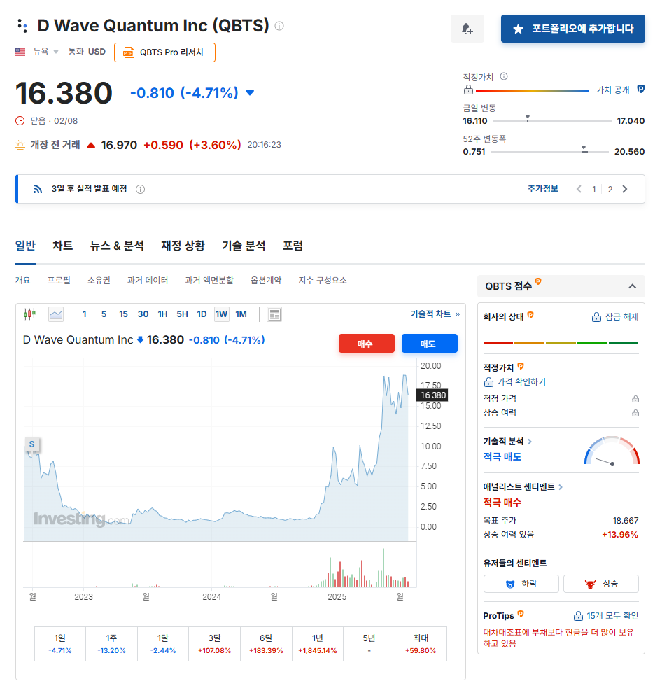Set chart interval to 15 minutes

123,314
